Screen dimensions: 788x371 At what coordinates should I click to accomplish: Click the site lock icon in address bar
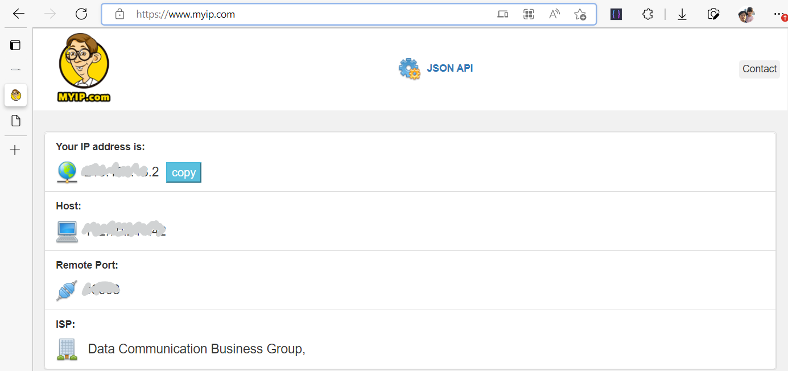(x=119, y=14)
